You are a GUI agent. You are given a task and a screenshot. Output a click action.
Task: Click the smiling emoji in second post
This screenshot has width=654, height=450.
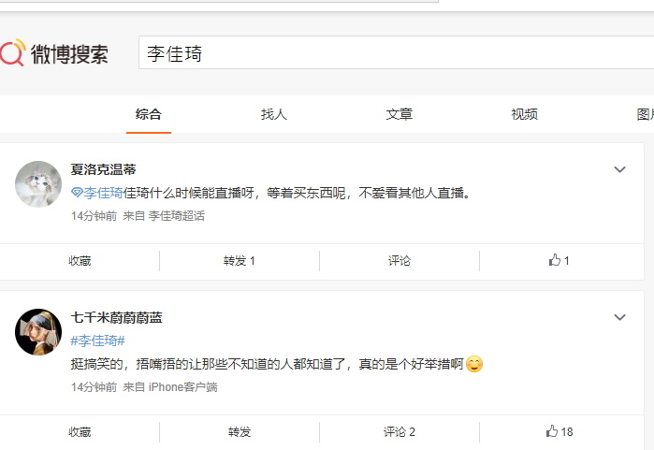tap(474, 364)
